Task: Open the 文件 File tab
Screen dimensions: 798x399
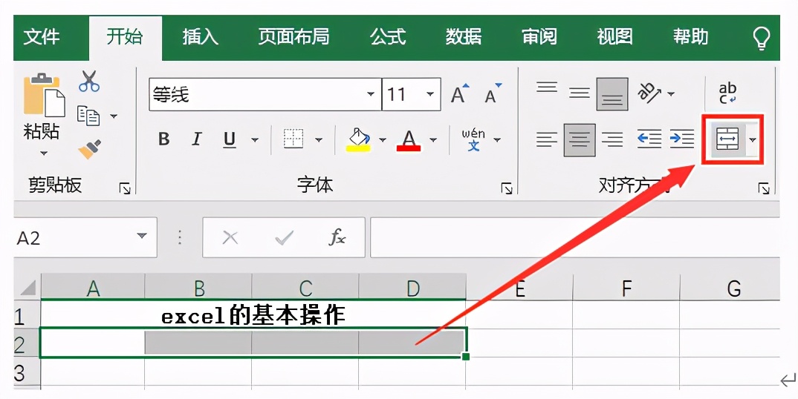Action: click(41, 37)
